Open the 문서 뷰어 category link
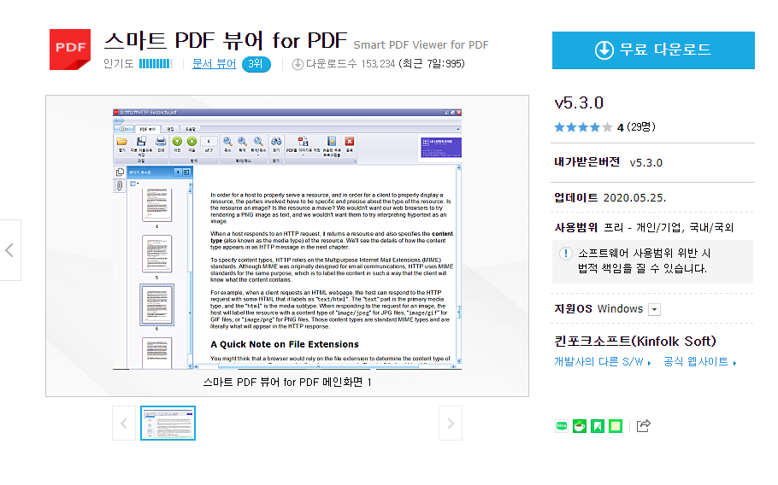 [214, 64]
